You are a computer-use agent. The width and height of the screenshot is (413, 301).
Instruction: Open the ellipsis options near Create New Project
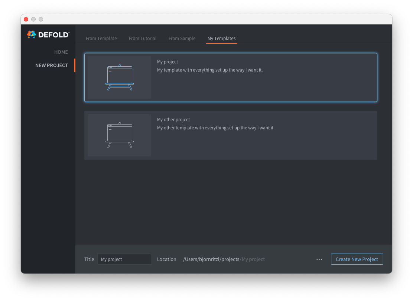coord(319,259)
